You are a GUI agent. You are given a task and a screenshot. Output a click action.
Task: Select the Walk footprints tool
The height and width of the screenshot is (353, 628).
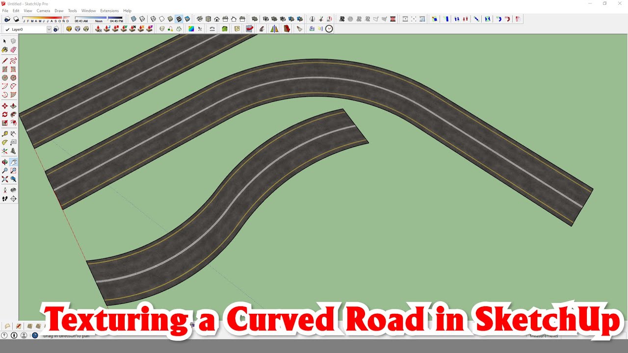coord(5,199)
